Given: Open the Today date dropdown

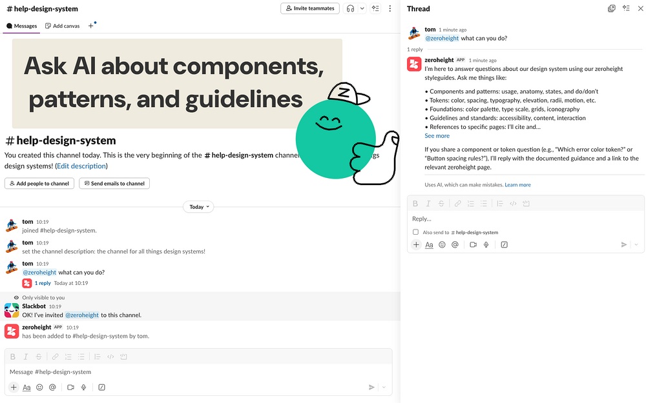Looking at the screenshot, I should 198,207.
